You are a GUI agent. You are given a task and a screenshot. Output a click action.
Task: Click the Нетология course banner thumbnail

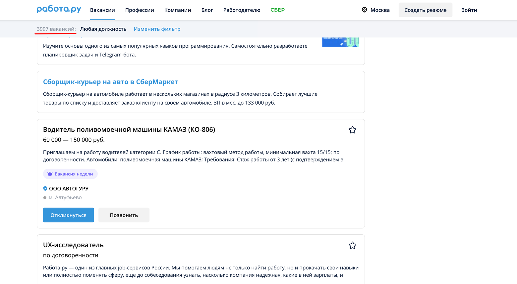[x=340, y=42]
